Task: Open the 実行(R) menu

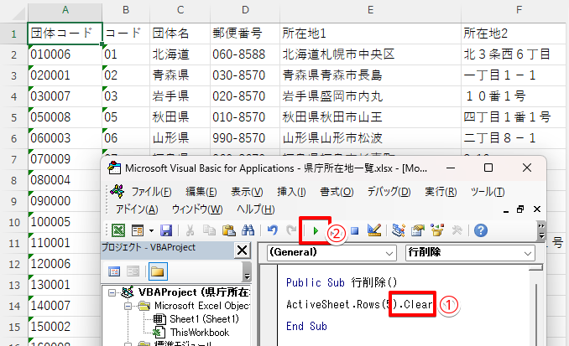Action: point(441,191)
